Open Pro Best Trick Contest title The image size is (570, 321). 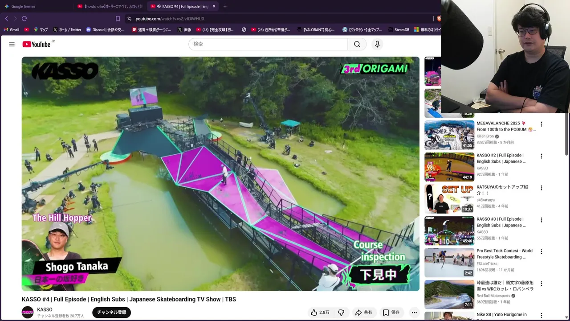point(505,254)
